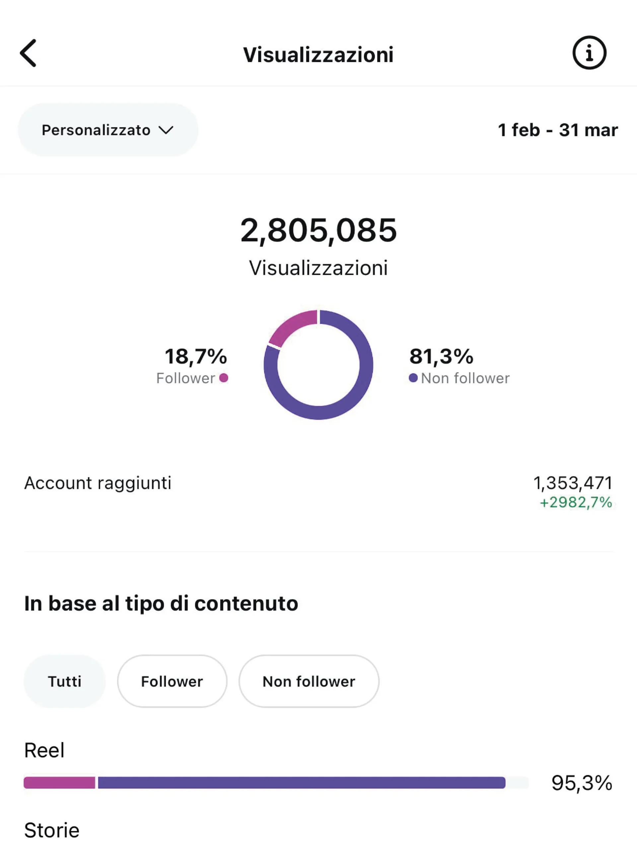Click the pink portion of Reel bar
This screenshot has height=850, width=637.
[x=59, y=782]
